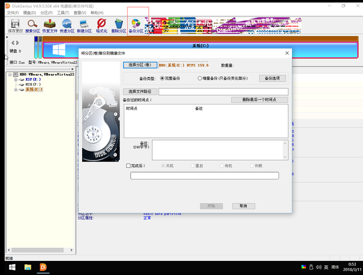Select the Recover Files (恢复文件) icon
Viewport: 363px width, 275px height.
point(49,26)
